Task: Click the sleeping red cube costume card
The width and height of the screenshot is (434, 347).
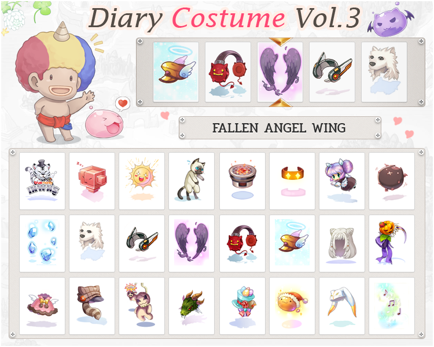Action: click(x=92, y=180)
